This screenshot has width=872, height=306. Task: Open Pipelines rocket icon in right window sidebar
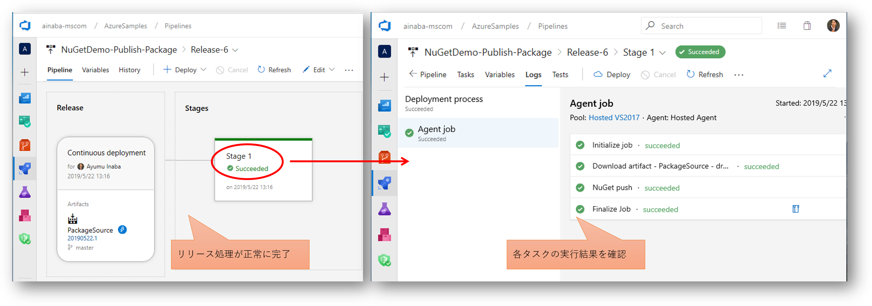click(385, 183)
